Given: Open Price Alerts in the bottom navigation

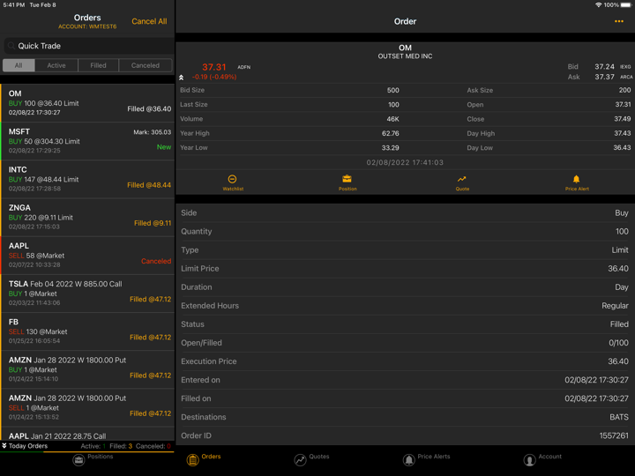Looking at the screenshot, I should pyautogui.click(x=426, y=459).
